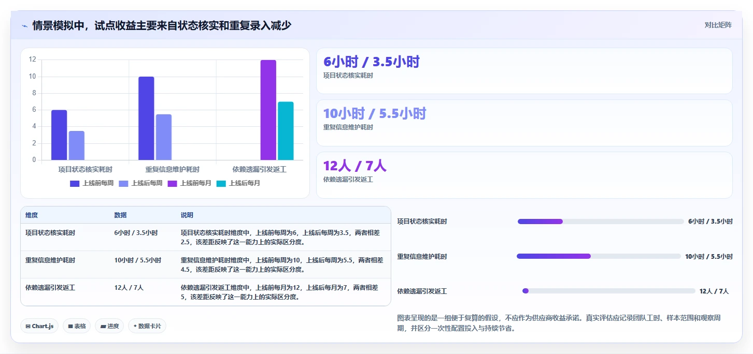Click the table data cell 6小时 / 3.5小时
Image resolution: width=753 pixels, height=354 pixels.
click(x=136, y=233)
